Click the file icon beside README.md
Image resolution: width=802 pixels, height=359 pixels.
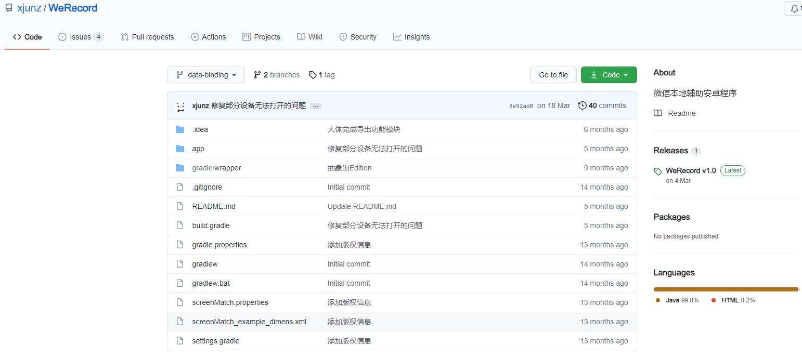(x=180, y=206)
